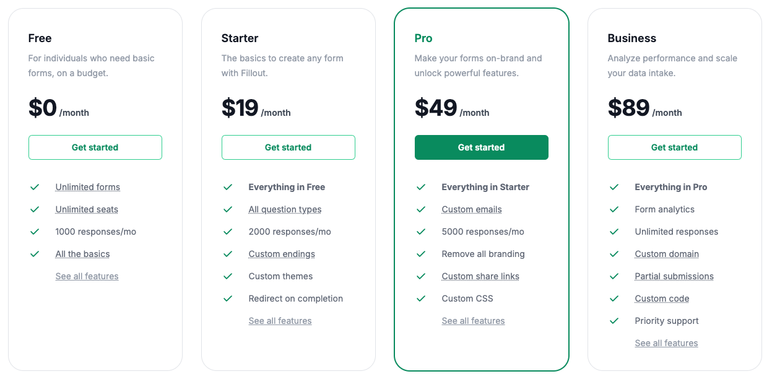Click the checkmark beside "Form analytics"
This screenshot has height=379, width=772.
pos(615,209)
